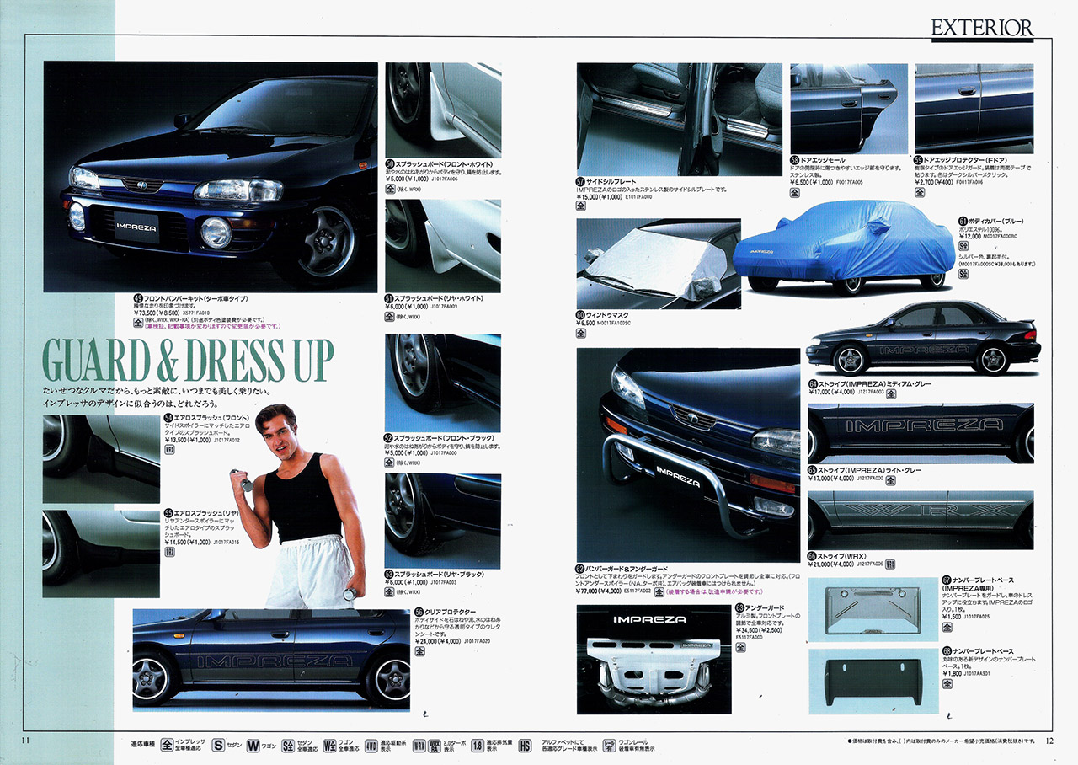Image resolution: width=1078 pixels, height=765 pixels.
Task: Open the side sill plate photo
Action: 679,119
